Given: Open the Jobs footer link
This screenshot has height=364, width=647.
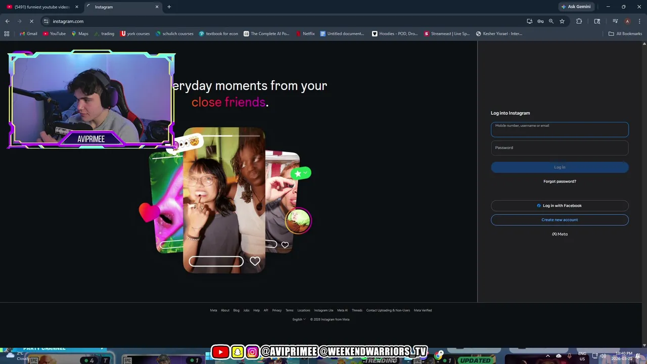Looking at the screenshot, I should pos(246,310).
